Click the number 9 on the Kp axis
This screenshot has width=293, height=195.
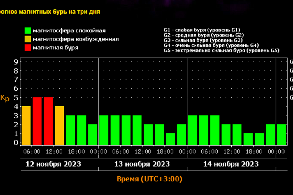(16, 62)
